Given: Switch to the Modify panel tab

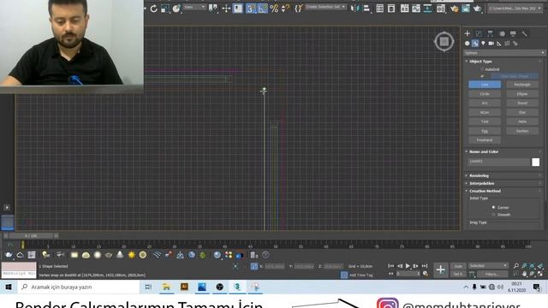Looking at the screenshot, I should pos(479,33).
